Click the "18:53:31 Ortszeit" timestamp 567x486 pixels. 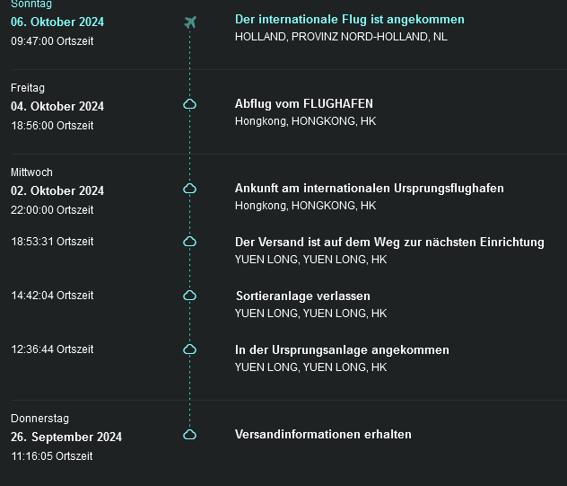click(x=52, y=242)
